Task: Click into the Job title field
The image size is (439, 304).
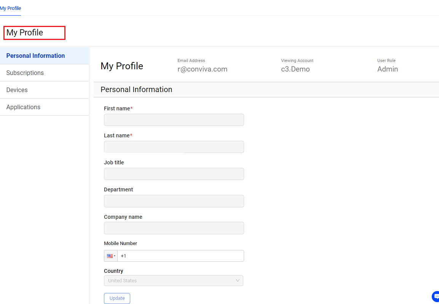Action: coord(174,174)
